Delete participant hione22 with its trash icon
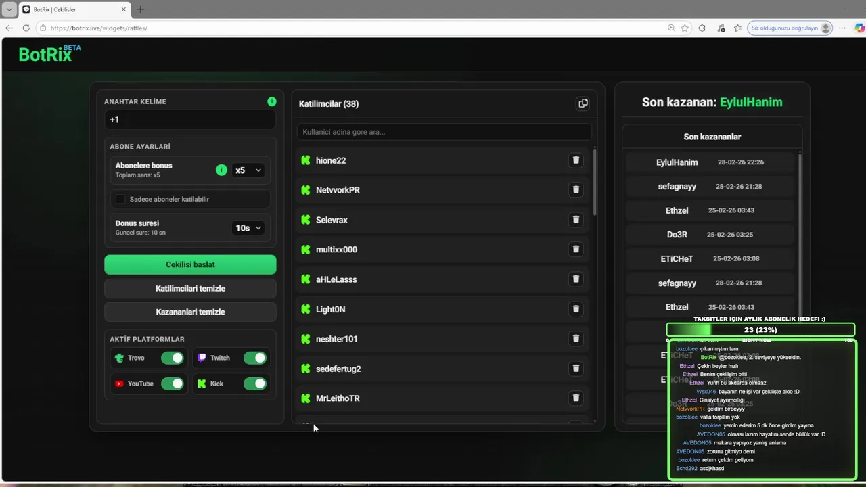 [576, 160]
